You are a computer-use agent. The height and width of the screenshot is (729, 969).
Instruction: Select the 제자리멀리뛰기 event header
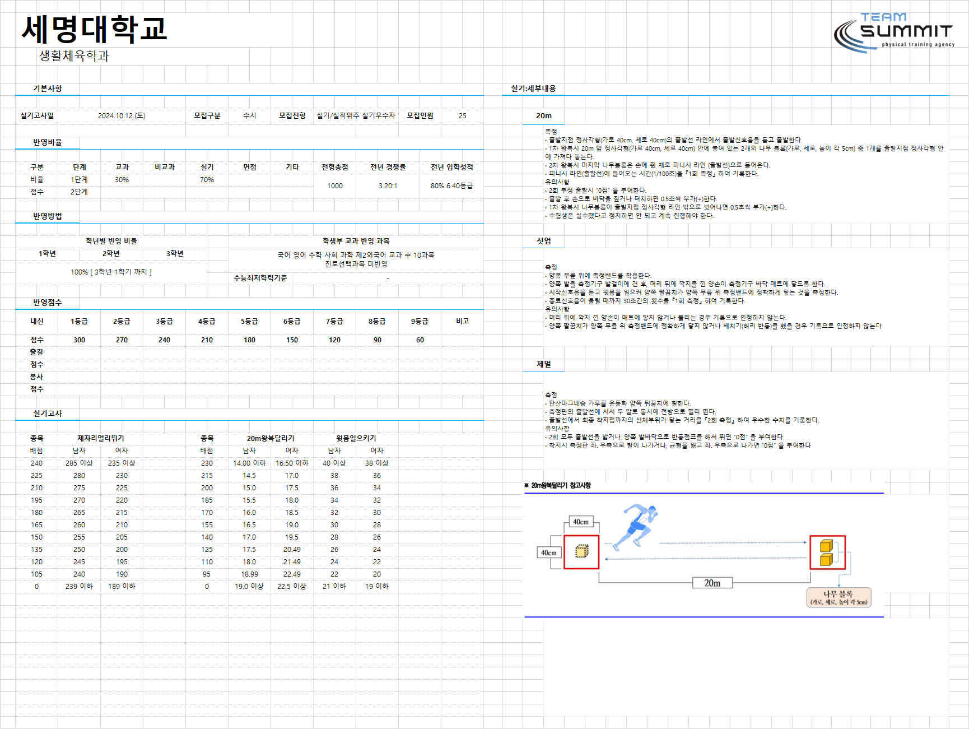point(100,438)
